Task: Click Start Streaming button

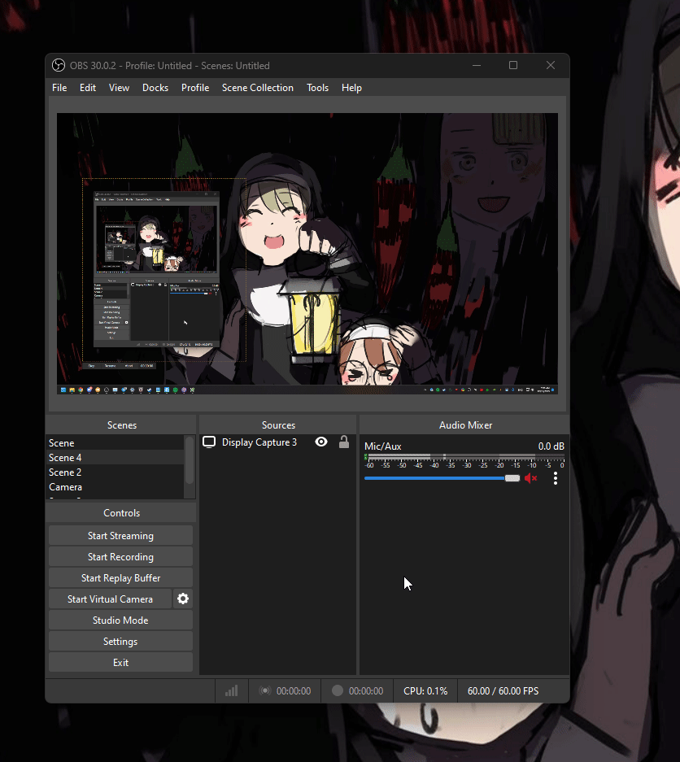Action: click(x=120, y=536)
